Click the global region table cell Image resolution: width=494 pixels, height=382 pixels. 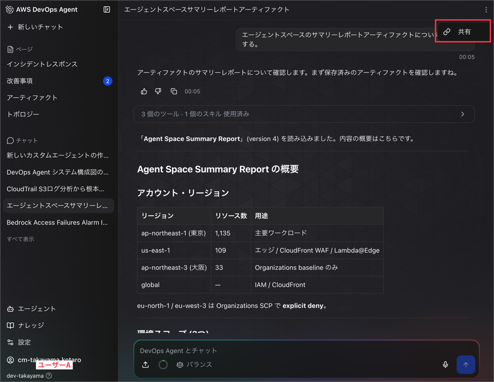[x=174, y=285]
